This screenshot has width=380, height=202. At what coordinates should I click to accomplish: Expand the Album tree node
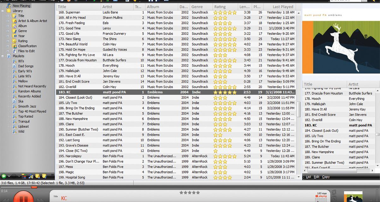point(8,26)
